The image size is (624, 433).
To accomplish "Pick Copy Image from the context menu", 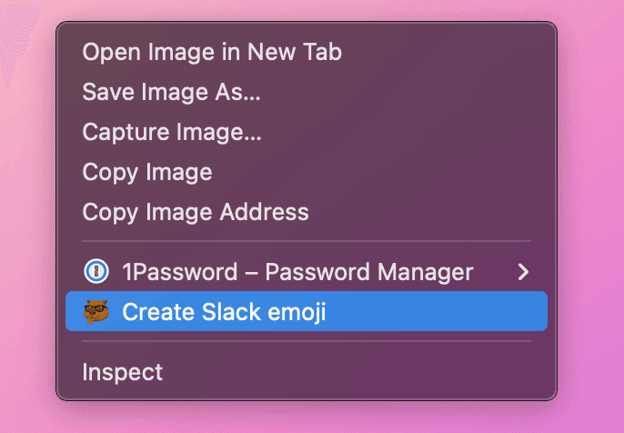I will pyautogui.click(x=147, y=172).
